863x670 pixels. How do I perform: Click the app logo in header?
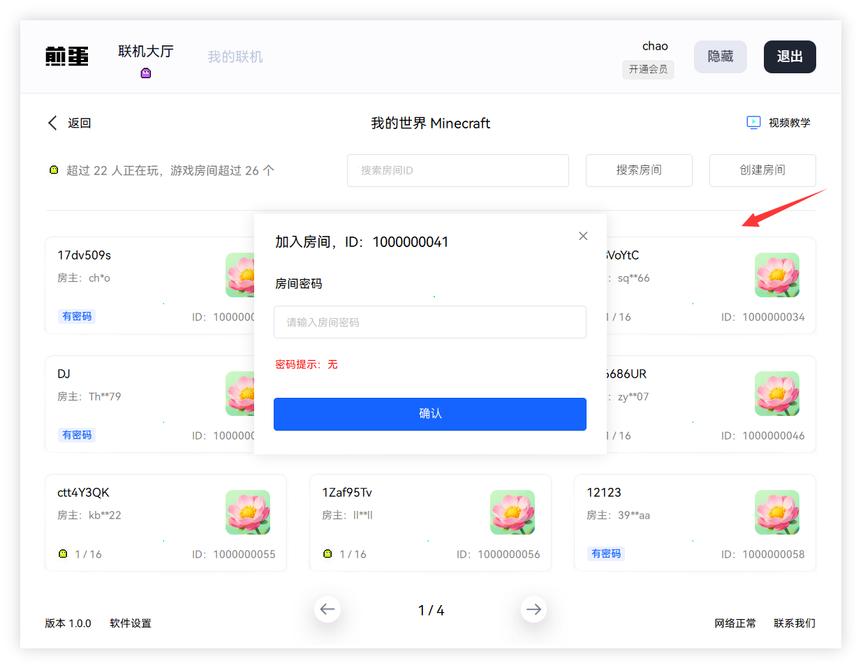(67, 57)
